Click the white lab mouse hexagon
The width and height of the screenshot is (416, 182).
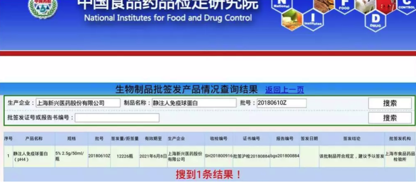(365, 6)
